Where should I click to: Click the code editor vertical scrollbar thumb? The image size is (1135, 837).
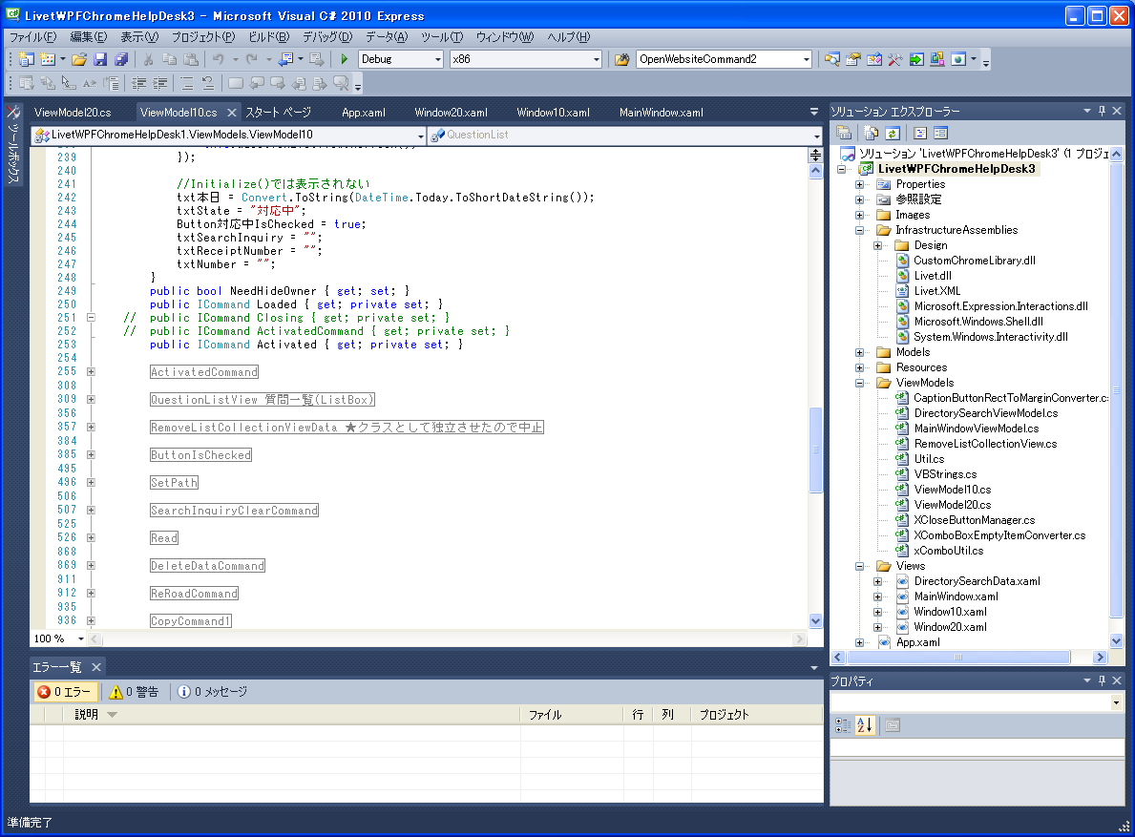(x=816, y=450)
